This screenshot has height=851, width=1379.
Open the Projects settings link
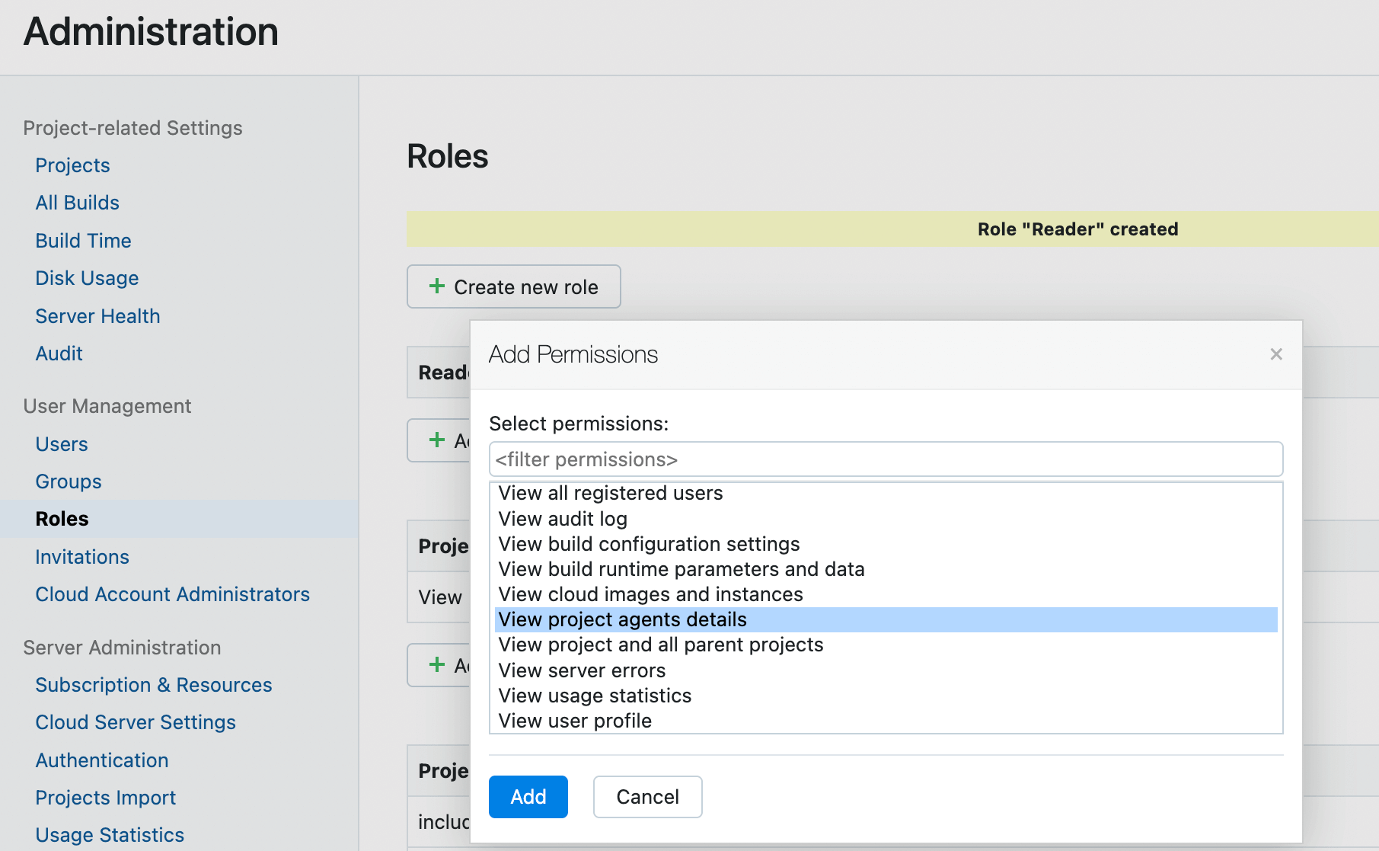(72, 165)
